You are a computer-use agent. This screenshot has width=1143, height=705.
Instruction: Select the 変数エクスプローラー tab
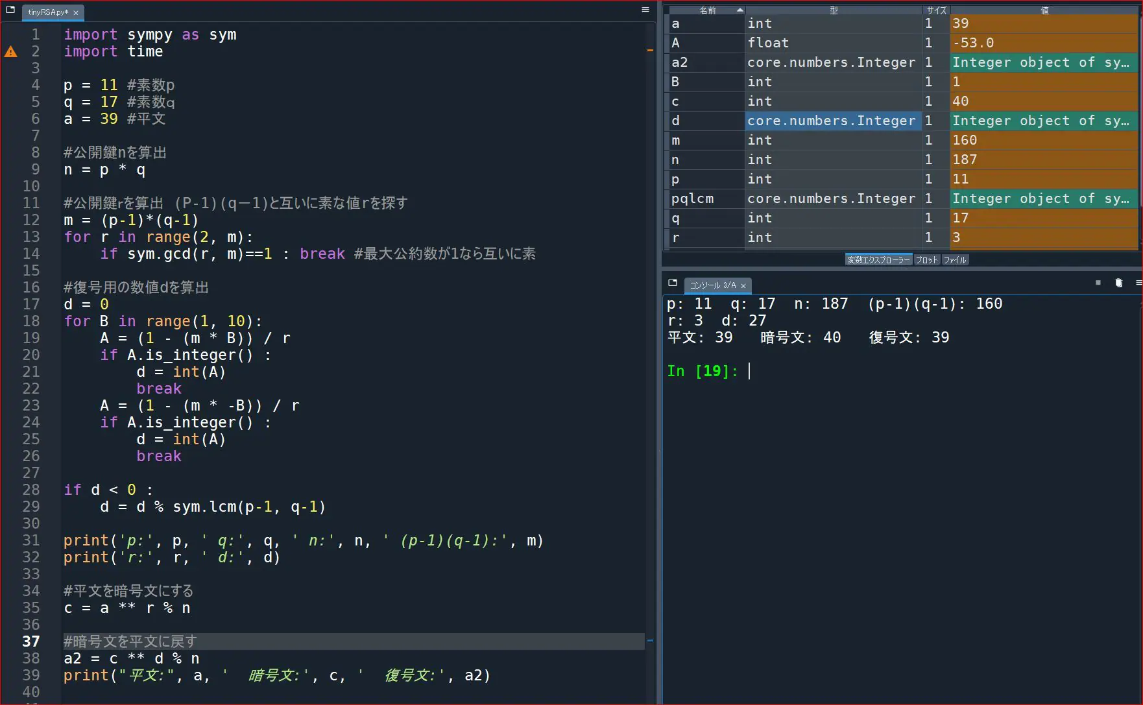[x=878, y=260]
